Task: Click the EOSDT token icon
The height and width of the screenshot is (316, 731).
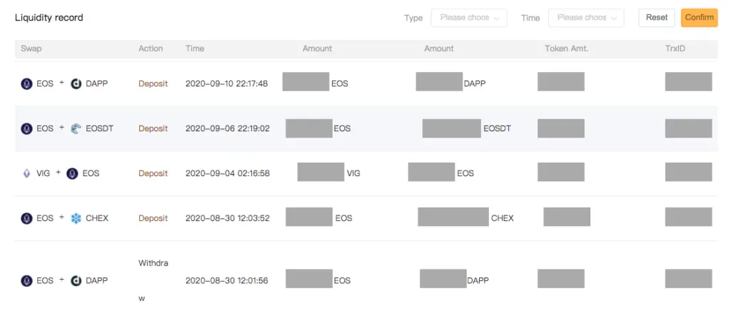Action: pyautogui.click(x=76, y=128)
